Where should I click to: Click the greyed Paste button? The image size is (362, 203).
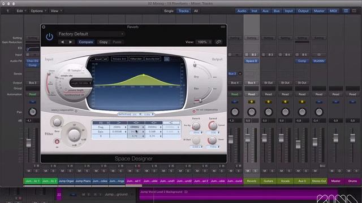(x=117, y=42)
